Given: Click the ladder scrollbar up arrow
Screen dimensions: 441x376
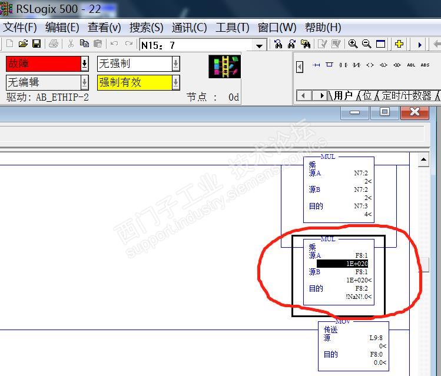Looking at the screenshot, I should (423, 159).
